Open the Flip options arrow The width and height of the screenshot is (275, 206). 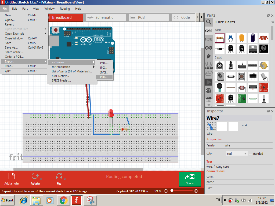pos(65,179)
